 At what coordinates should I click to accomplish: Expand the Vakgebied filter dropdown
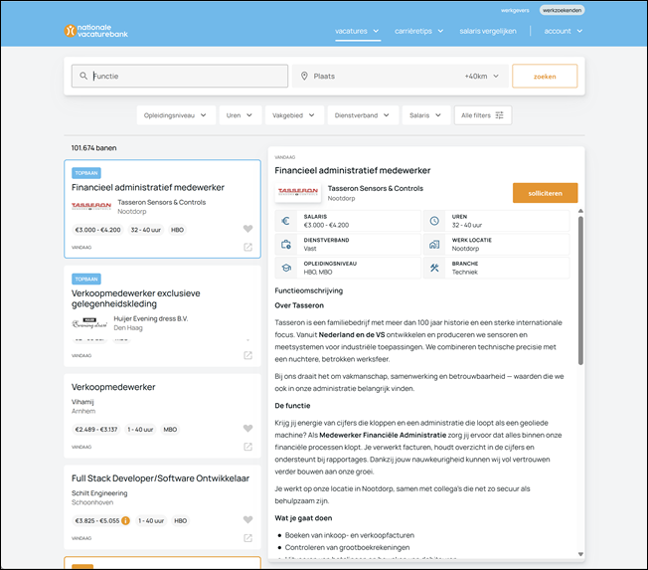[294, 115]
